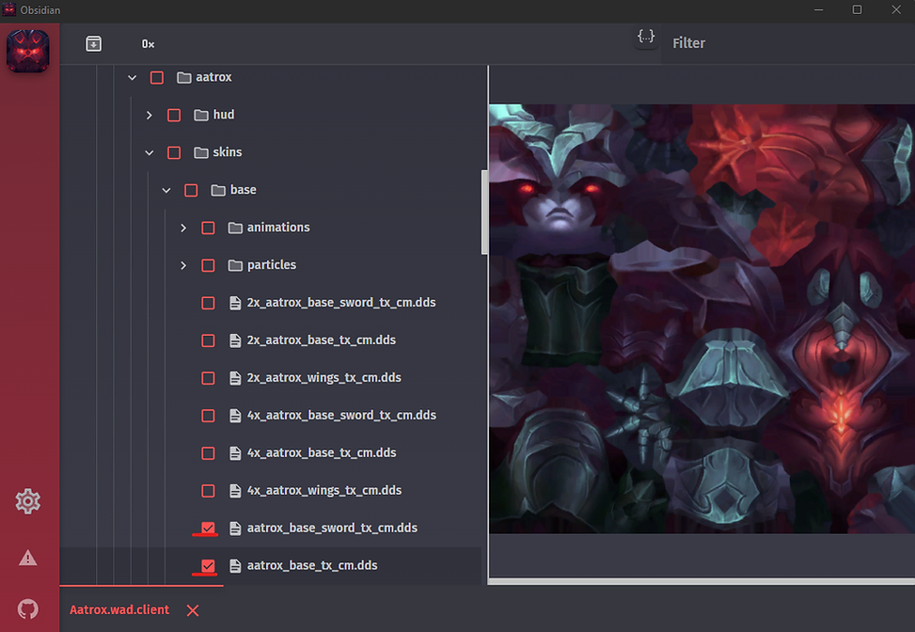Select the hud folder label
This screenshot has width=915, height=632.
(x=224, y=115)
